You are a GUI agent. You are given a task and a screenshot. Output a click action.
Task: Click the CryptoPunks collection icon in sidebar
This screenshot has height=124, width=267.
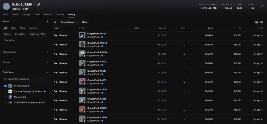(10, 86)
